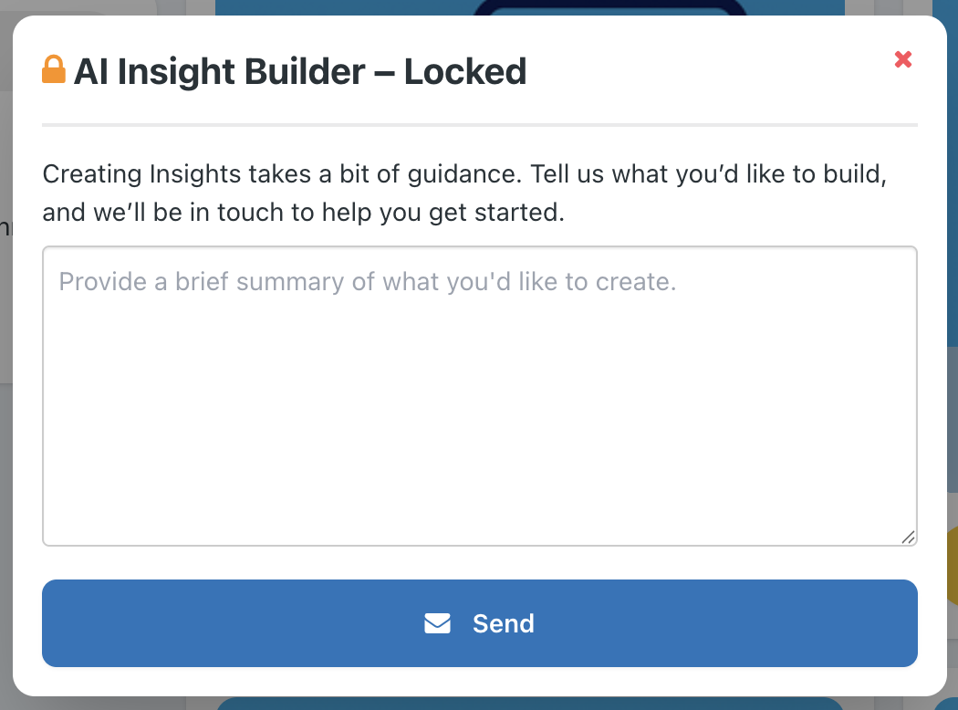
Task: Click the word "Locked" in the title
Action: 465,71
